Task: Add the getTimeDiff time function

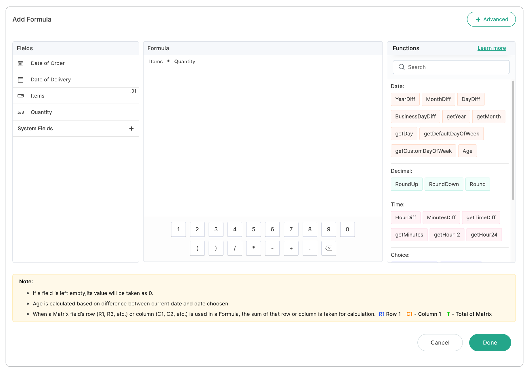Action: tap(481, 217)
